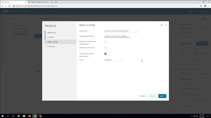The width and height of the screenshot is (211, 118).
Task: Open the Windows notification center
Action: click(x=208, y=116)
